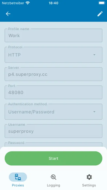
Task: Tap the Proxies tab label
Action: tap(18, 185)
